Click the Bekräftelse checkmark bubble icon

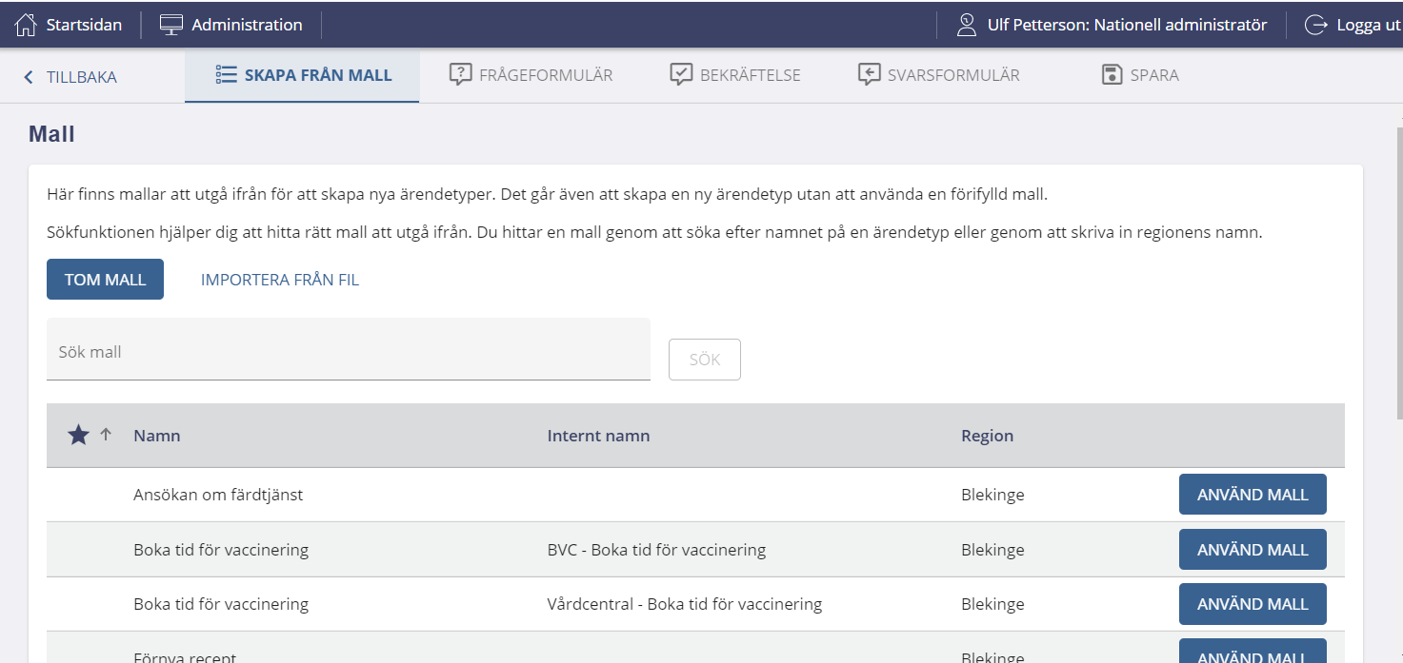681,75
